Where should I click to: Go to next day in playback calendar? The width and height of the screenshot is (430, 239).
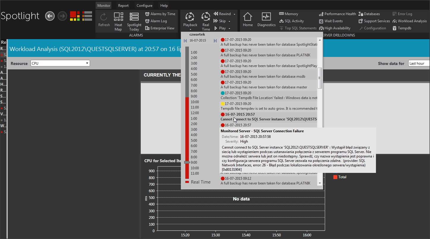[215, 41]
